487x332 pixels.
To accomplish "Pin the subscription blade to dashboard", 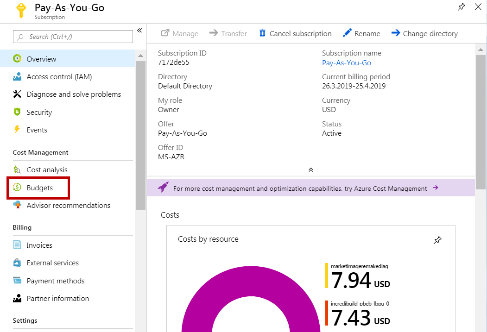I will (x=461, y=7).
